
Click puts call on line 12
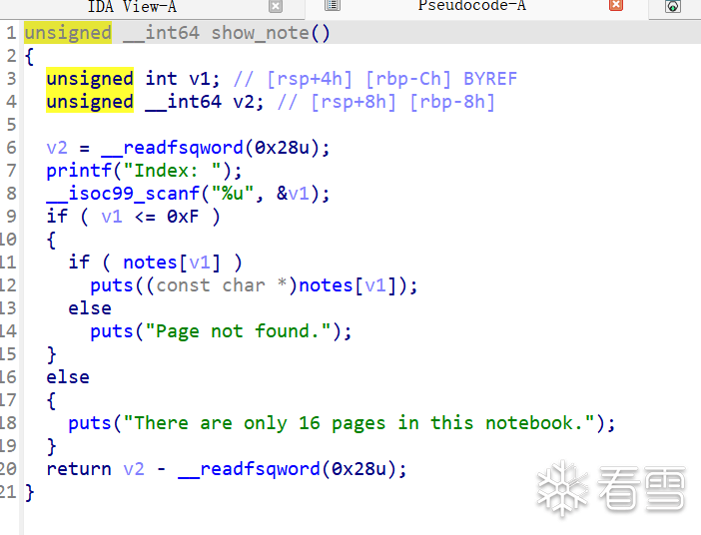tap(112, 286)
